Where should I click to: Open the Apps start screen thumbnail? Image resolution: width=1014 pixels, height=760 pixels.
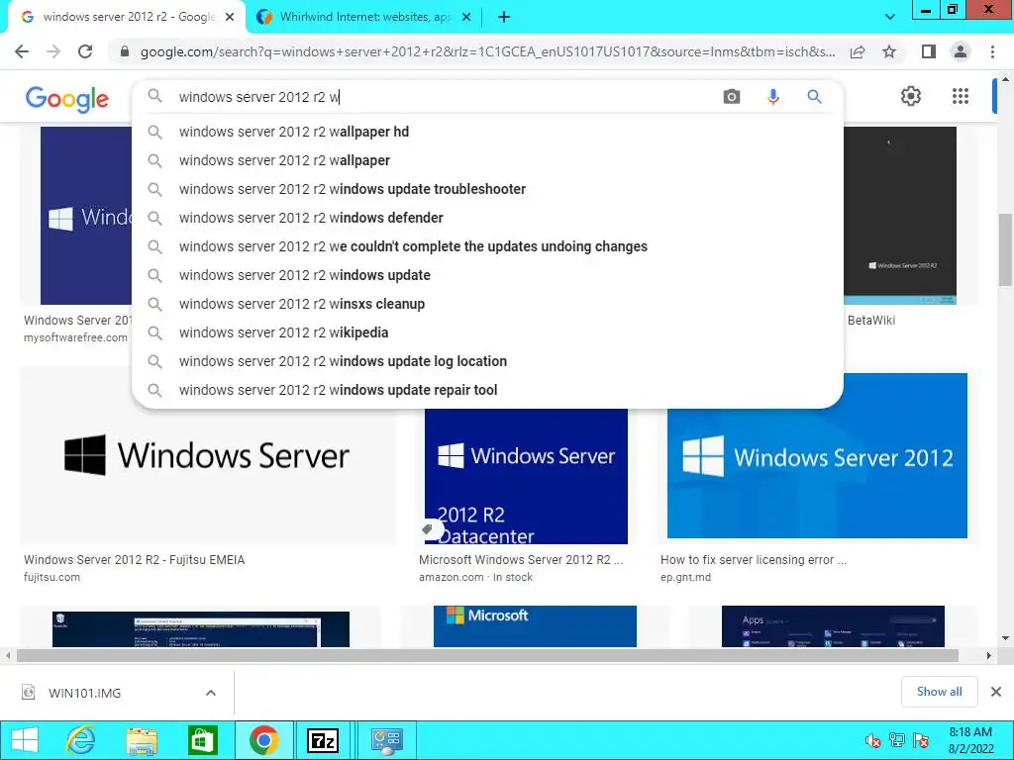pos(833,626)
